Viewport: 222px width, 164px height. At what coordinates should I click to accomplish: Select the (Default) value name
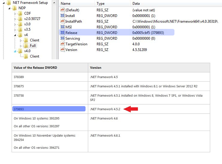pos(72,10)
